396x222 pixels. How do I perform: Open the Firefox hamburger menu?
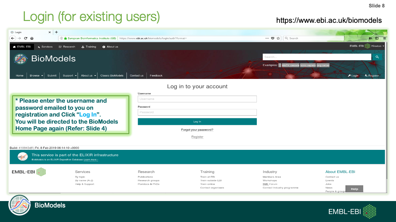(x=385, y=38)
